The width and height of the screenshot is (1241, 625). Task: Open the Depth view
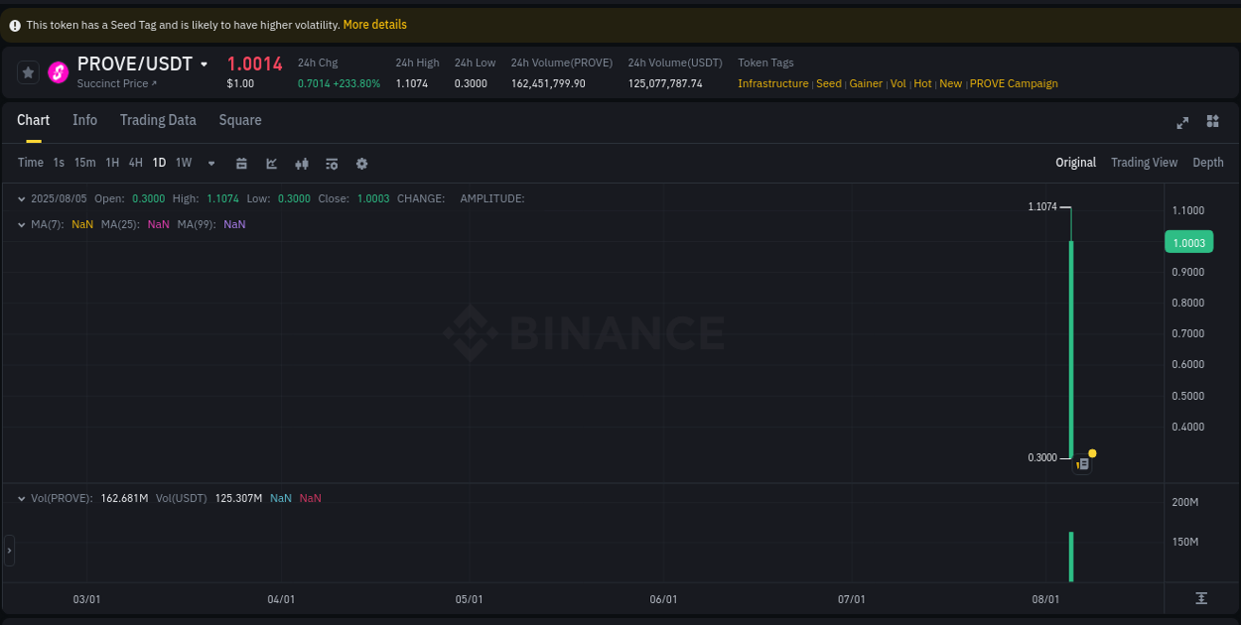point(1208,162)
